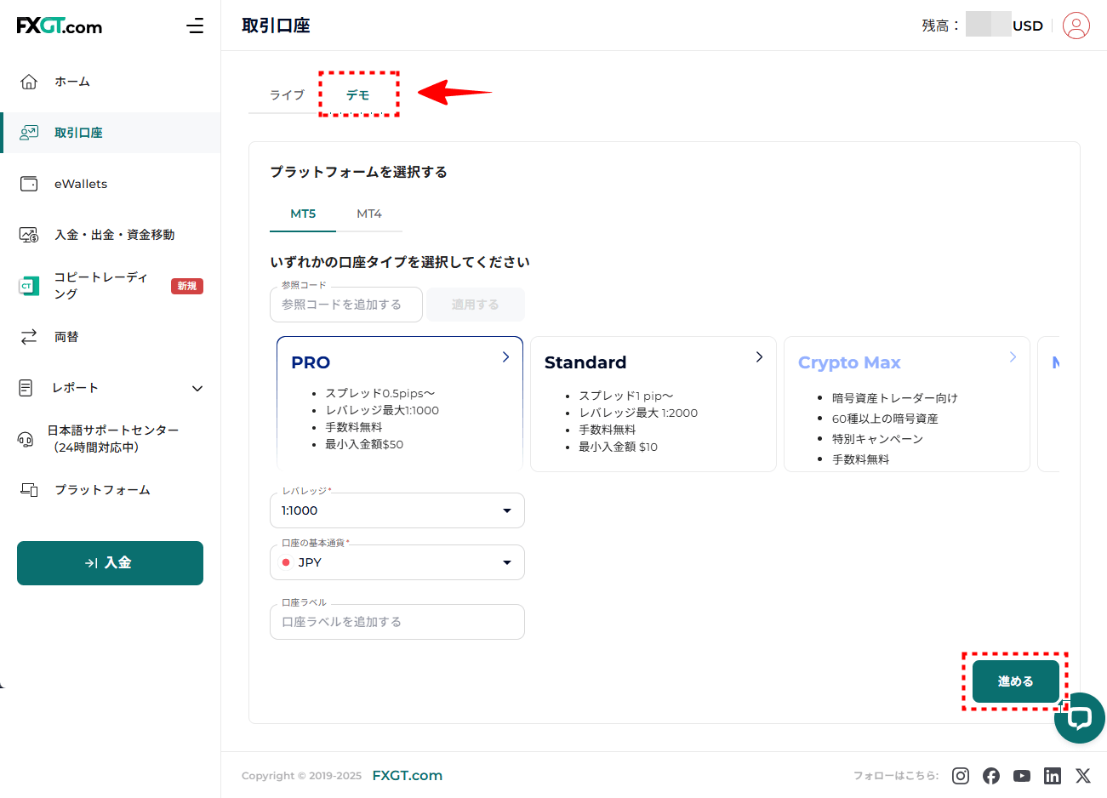Open FXGT LinkedIn page icon
The height and width of the screenshot is (798, 1107).
click(1053, 775)
